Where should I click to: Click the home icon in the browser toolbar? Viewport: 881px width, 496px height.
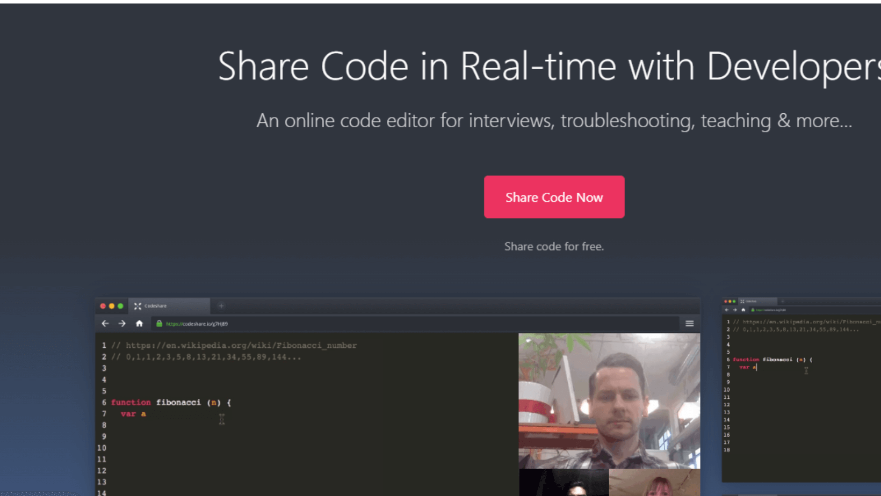pyautogui.click(x=139, y=324)
